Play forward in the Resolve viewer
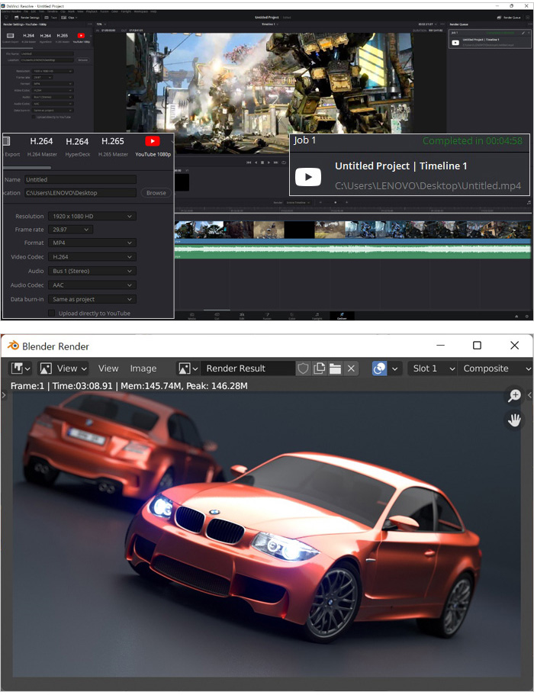 269,162
